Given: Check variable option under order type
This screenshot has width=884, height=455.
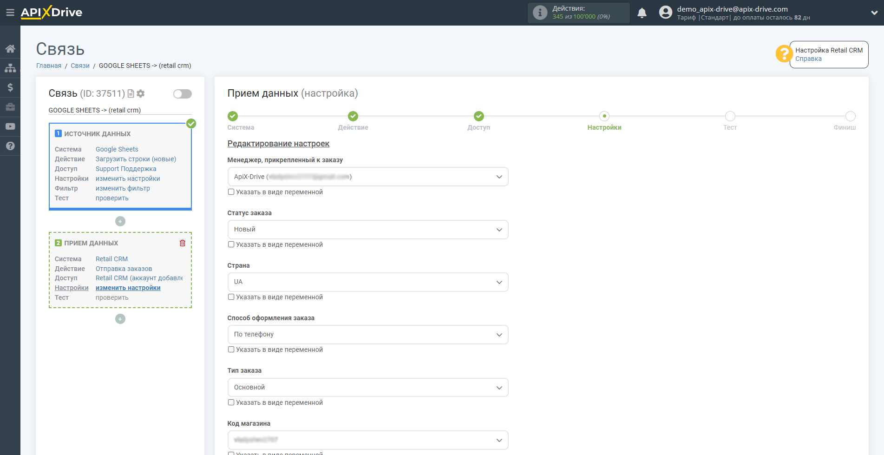Looking at the screenshot, I should (231, 402).
